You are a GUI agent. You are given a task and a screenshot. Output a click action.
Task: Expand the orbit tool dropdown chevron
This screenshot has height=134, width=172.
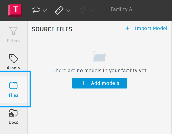pos(45,11)
